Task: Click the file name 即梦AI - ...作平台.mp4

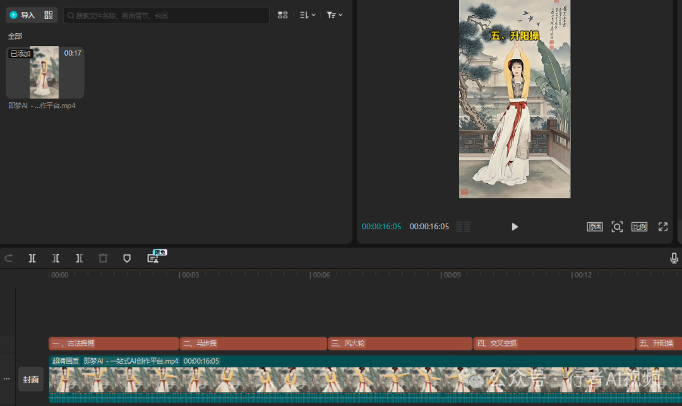Action: (42, 105)
